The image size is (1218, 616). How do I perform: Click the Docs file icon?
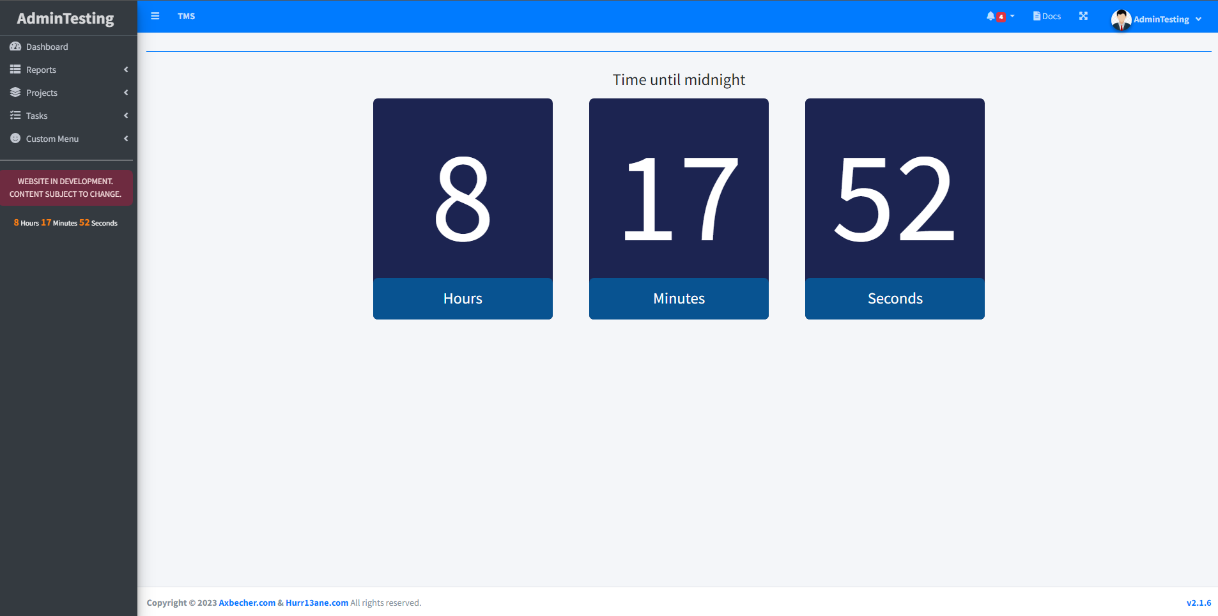pyautogui.click(x=1037, y=16)
